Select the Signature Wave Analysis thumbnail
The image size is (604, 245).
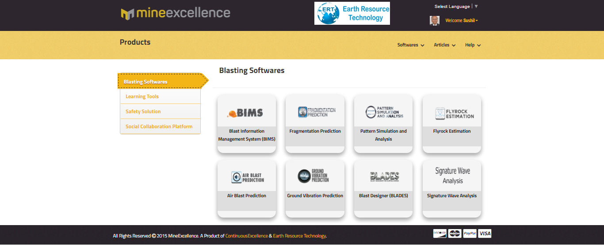pos(452,176)
